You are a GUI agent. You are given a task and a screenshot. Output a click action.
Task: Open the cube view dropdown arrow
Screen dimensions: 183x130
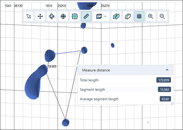[x=105, y=16]
